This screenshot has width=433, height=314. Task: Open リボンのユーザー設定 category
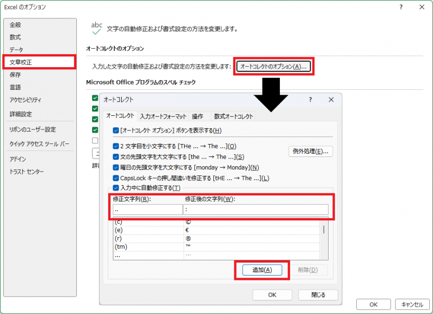32,130
